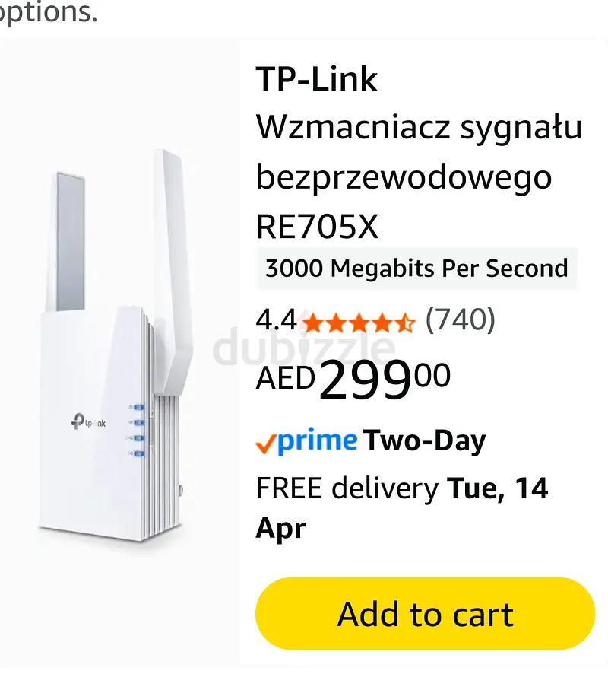Select the 3000 Megabits Per Second badge

coord(416,269)
